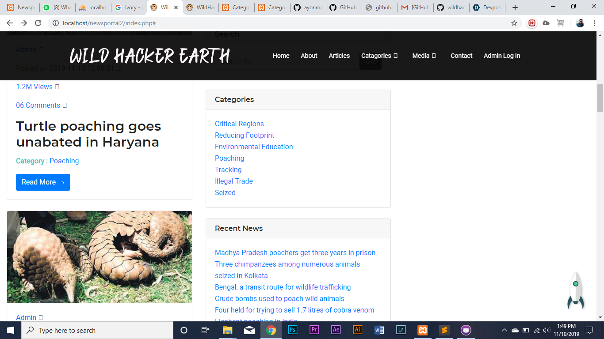Open a new browser tab
This screenshot has width=604, height=339.
click(515, 8)
